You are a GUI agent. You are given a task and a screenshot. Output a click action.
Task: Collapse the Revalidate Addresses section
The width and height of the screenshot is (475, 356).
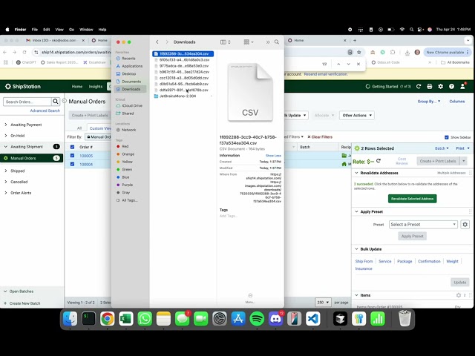click(x=356, y=173)
